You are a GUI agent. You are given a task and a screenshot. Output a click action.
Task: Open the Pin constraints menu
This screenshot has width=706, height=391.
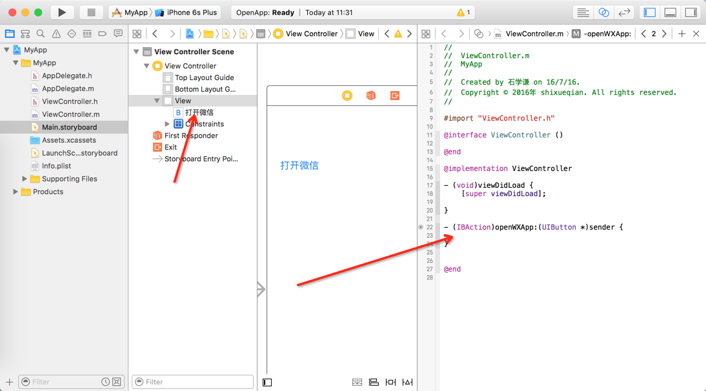pos(390,383)
